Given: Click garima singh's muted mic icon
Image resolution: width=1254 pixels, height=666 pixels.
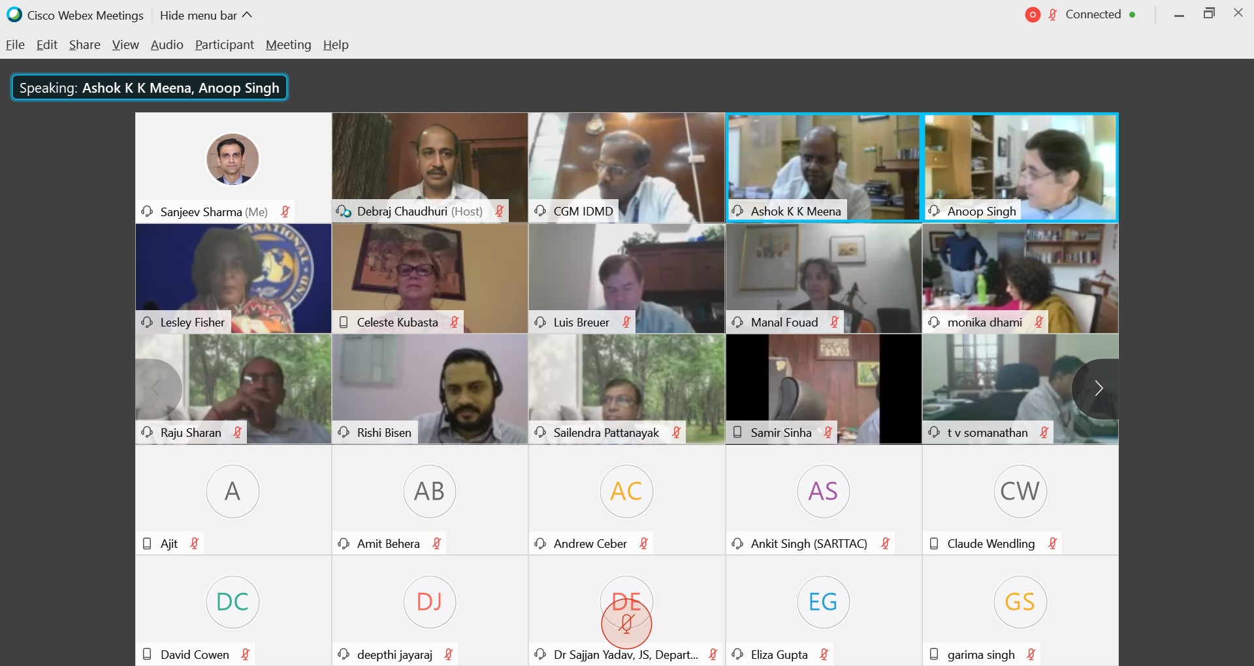Looking at the screenshot, I should (1031, 654).
